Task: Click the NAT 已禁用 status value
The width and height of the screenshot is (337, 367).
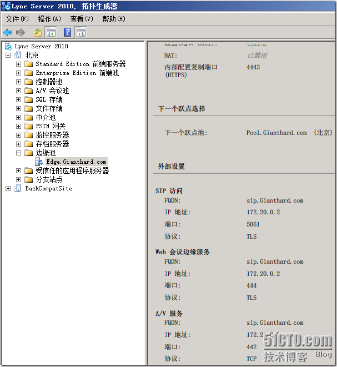Action: tap(257, 56)
